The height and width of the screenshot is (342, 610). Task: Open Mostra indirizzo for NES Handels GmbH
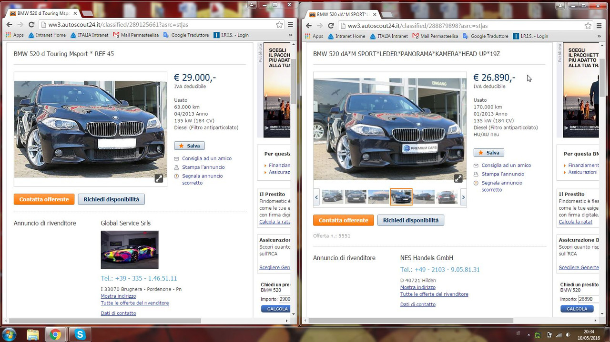[x=418, y=287]
